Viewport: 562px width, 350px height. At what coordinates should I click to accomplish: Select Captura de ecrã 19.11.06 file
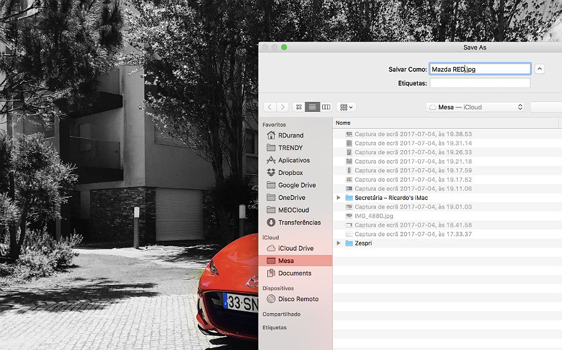447,189
